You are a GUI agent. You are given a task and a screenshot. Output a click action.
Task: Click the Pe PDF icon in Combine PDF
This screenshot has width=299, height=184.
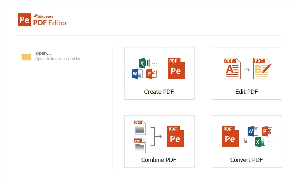[176, 137]
